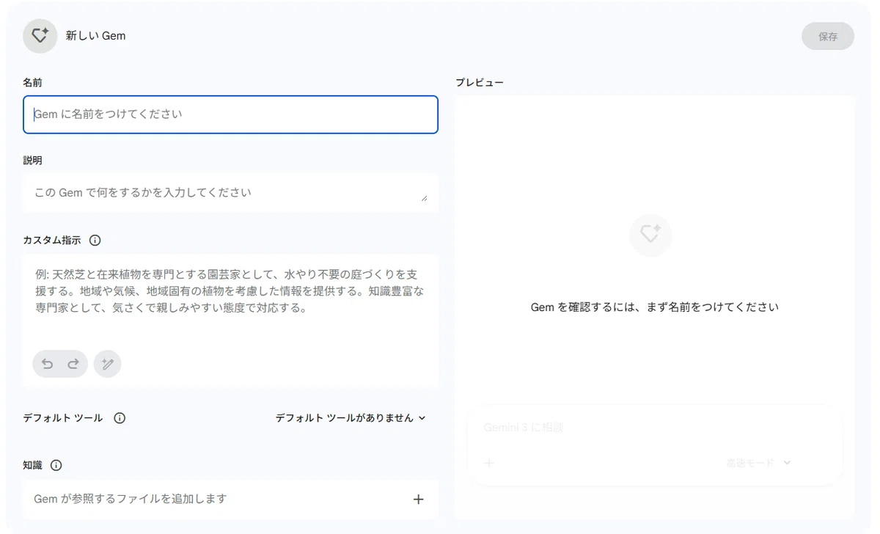The image size is (880, 534).
Task: Click the Gem sparkle heart avatar icon
Action: click(40, 35)
